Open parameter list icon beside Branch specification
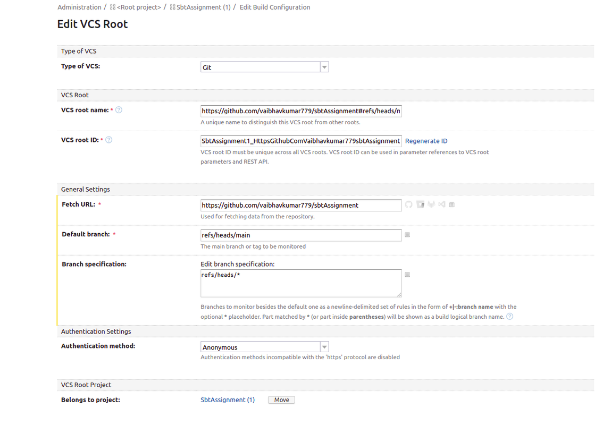 (407, 275)
